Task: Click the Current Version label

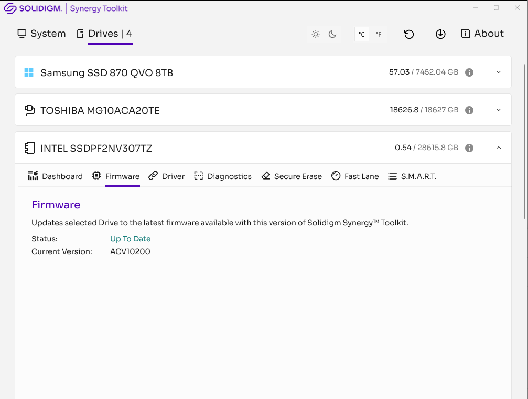Action: tap(62, 251)
